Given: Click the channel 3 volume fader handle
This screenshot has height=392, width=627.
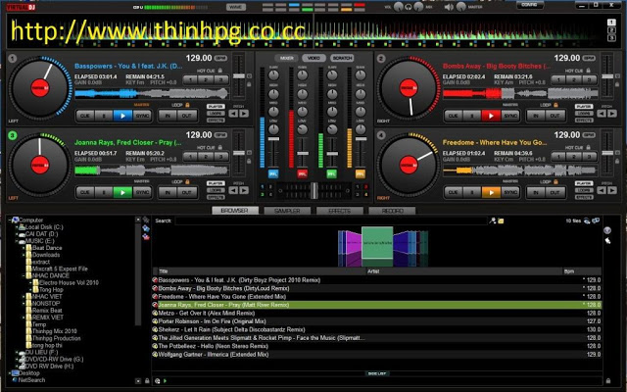Looking at the screenshot, I should coord(331,154).
